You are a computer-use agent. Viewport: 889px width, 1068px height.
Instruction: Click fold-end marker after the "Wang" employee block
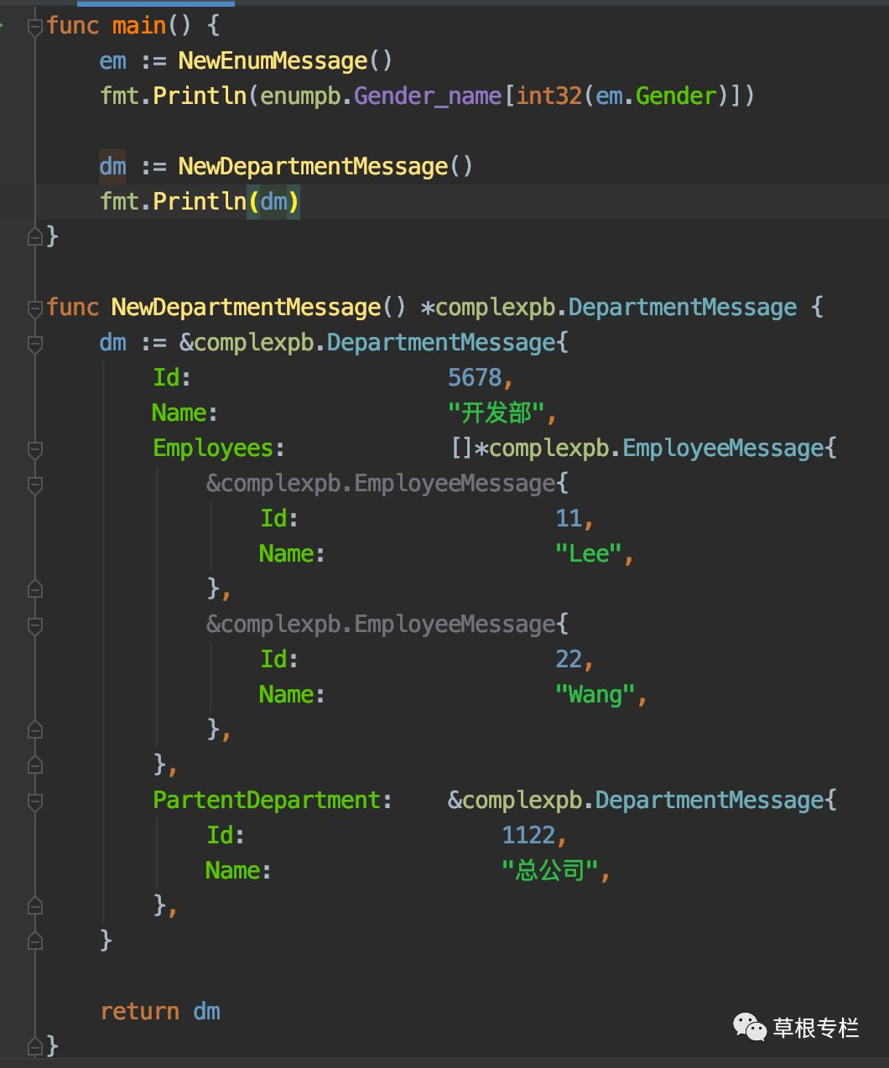click(35, 730)
